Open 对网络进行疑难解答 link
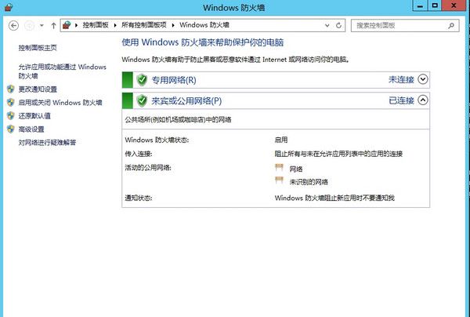 point(47,142)
